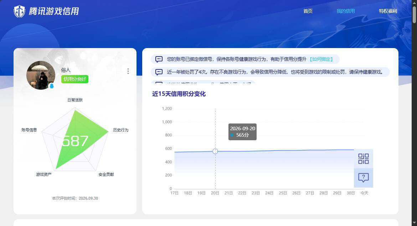Viewport: 417px width, 226px height.
Task: Click the 600 y-axis value
Action: coord(169,148)
